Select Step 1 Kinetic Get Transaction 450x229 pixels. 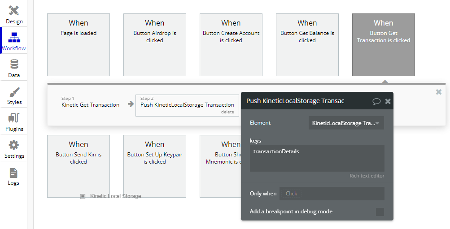tap(90, 105)
